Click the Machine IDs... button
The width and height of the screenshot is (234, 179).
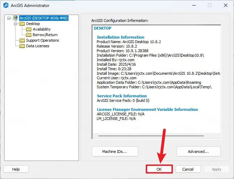115,152
